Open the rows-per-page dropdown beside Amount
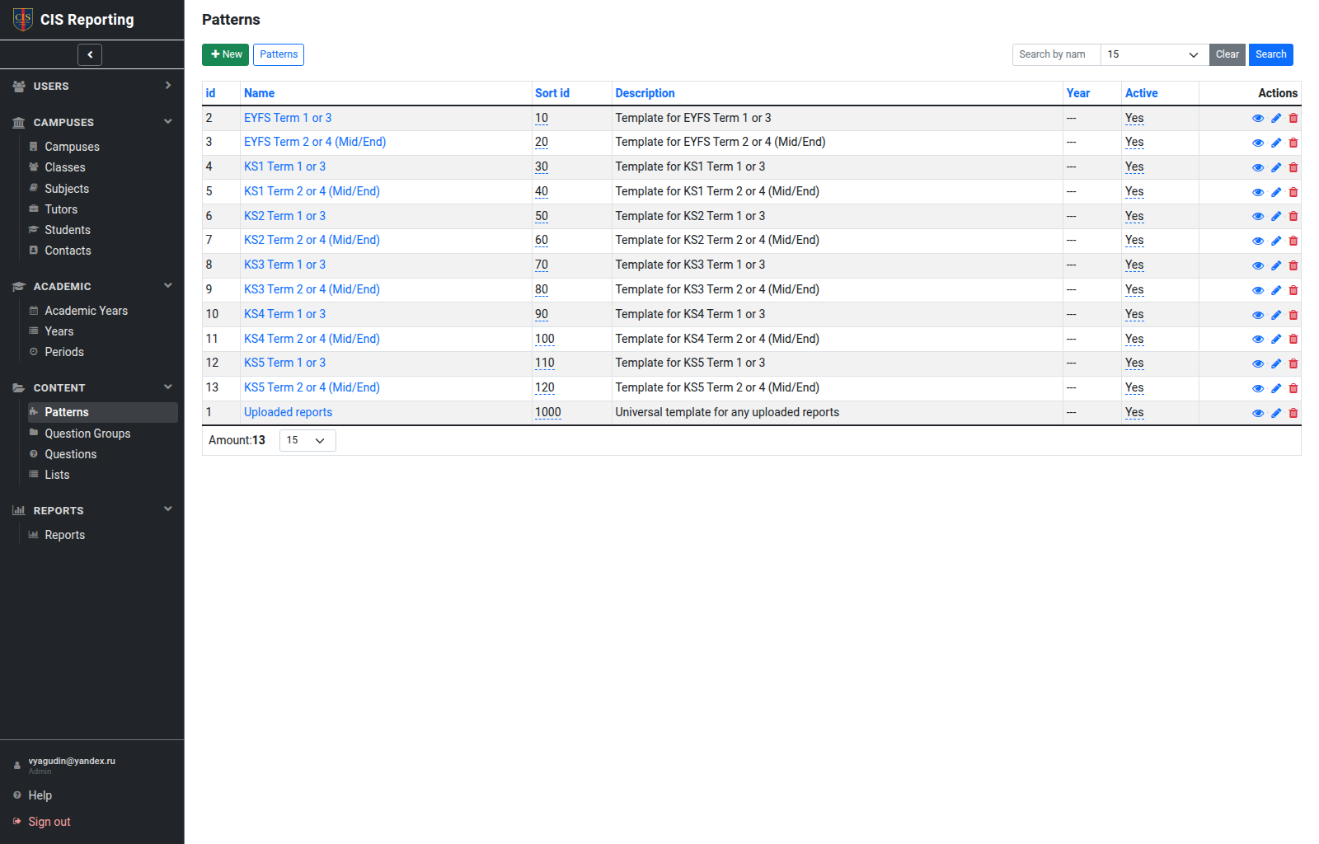This screenshot has height=844, width=1319. [x=307, y=440]
